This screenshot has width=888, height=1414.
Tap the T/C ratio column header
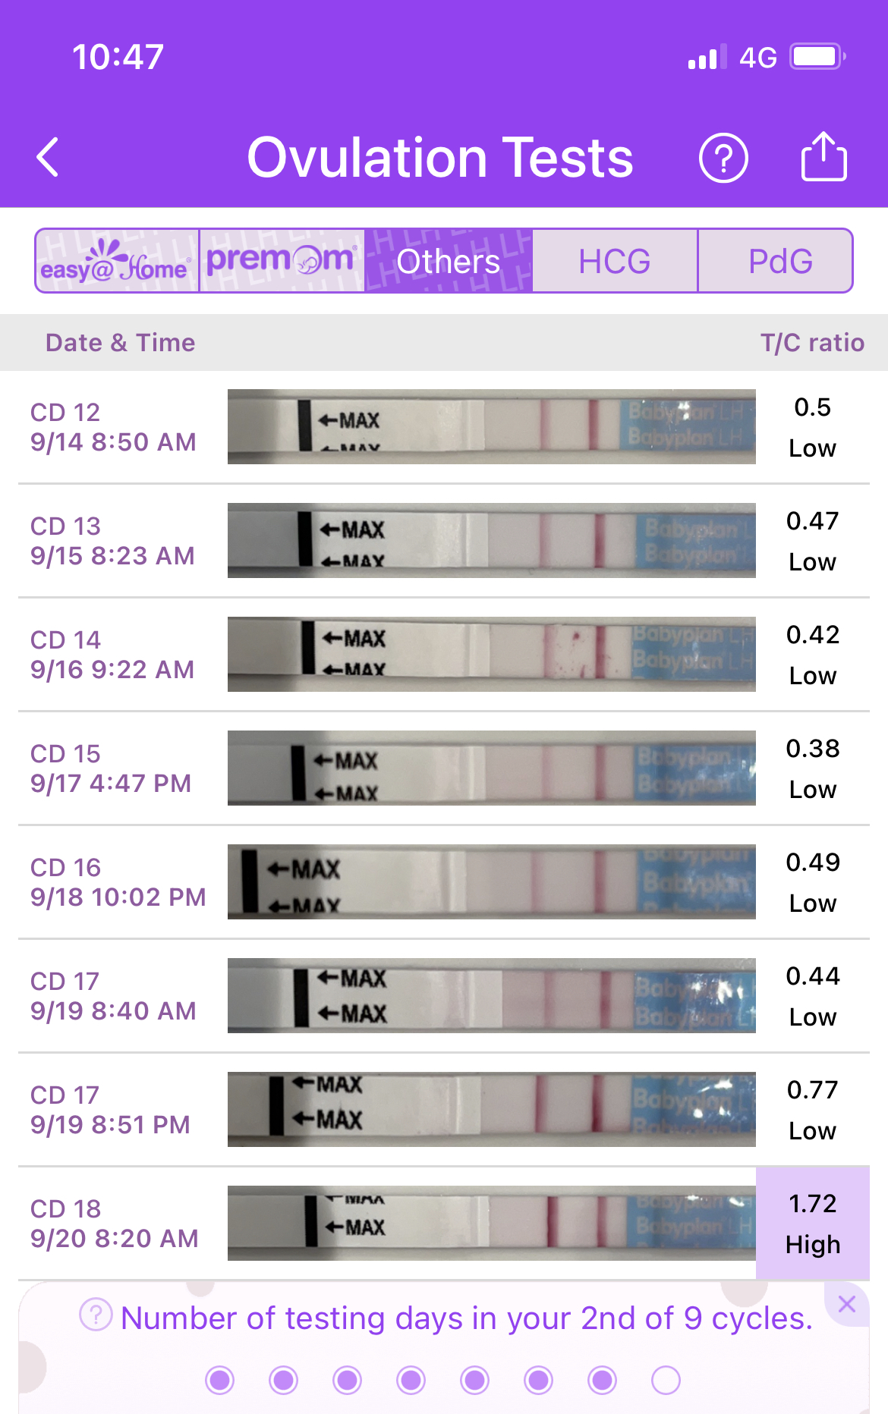coord(812,343)
